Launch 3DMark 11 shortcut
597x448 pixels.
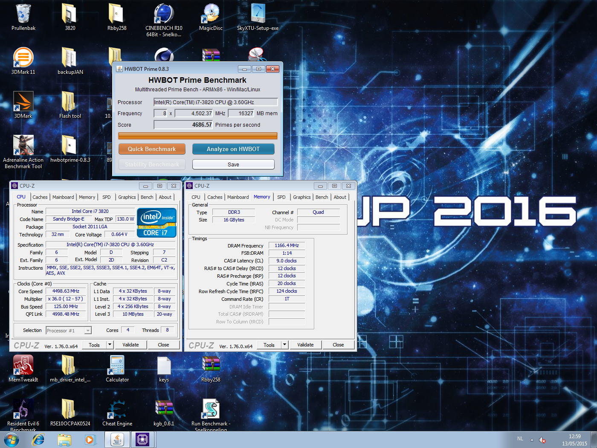(x=23, y=61)
